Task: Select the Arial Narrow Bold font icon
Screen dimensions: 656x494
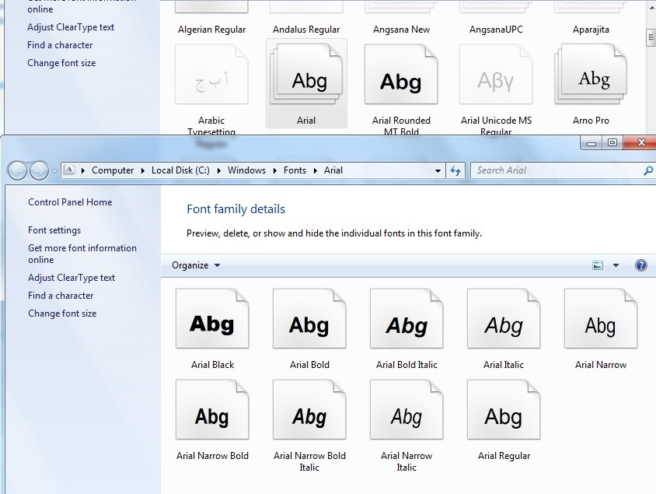Action: pos(212,410)
